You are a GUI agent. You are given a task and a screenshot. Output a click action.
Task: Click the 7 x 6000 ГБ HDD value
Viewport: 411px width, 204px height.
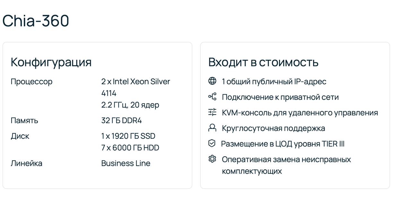[130, 148]
